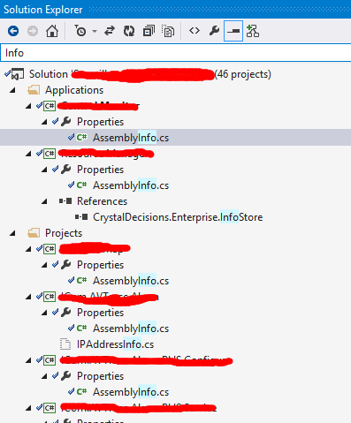Select the Projects folder label
351x423 pixels.
click(x=64, y=233)
